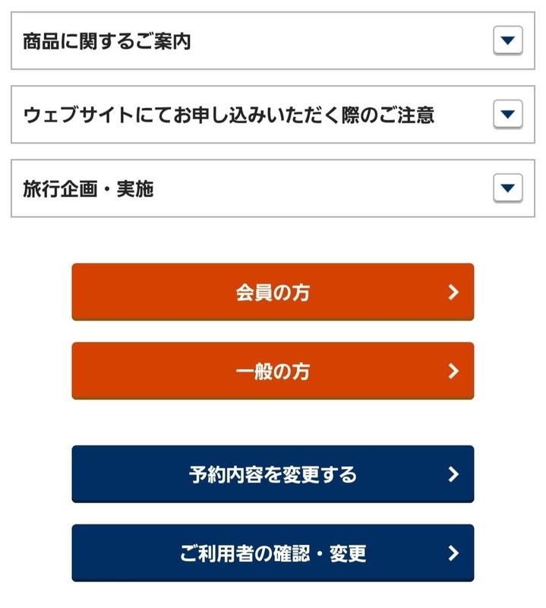The image size is (546, 608).
Task: Click the chevron on 予約内容を変更する button
Action: coord(453,474)
